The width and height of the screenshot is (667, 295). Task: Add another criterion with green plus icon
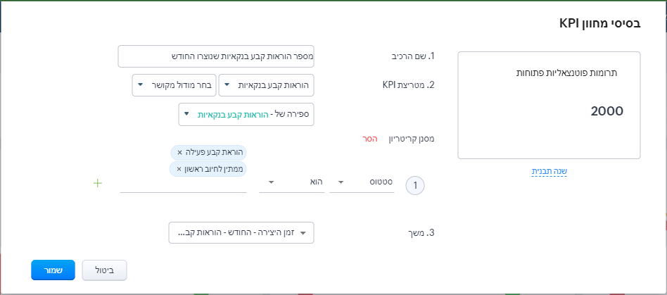[x=98, y=184]
